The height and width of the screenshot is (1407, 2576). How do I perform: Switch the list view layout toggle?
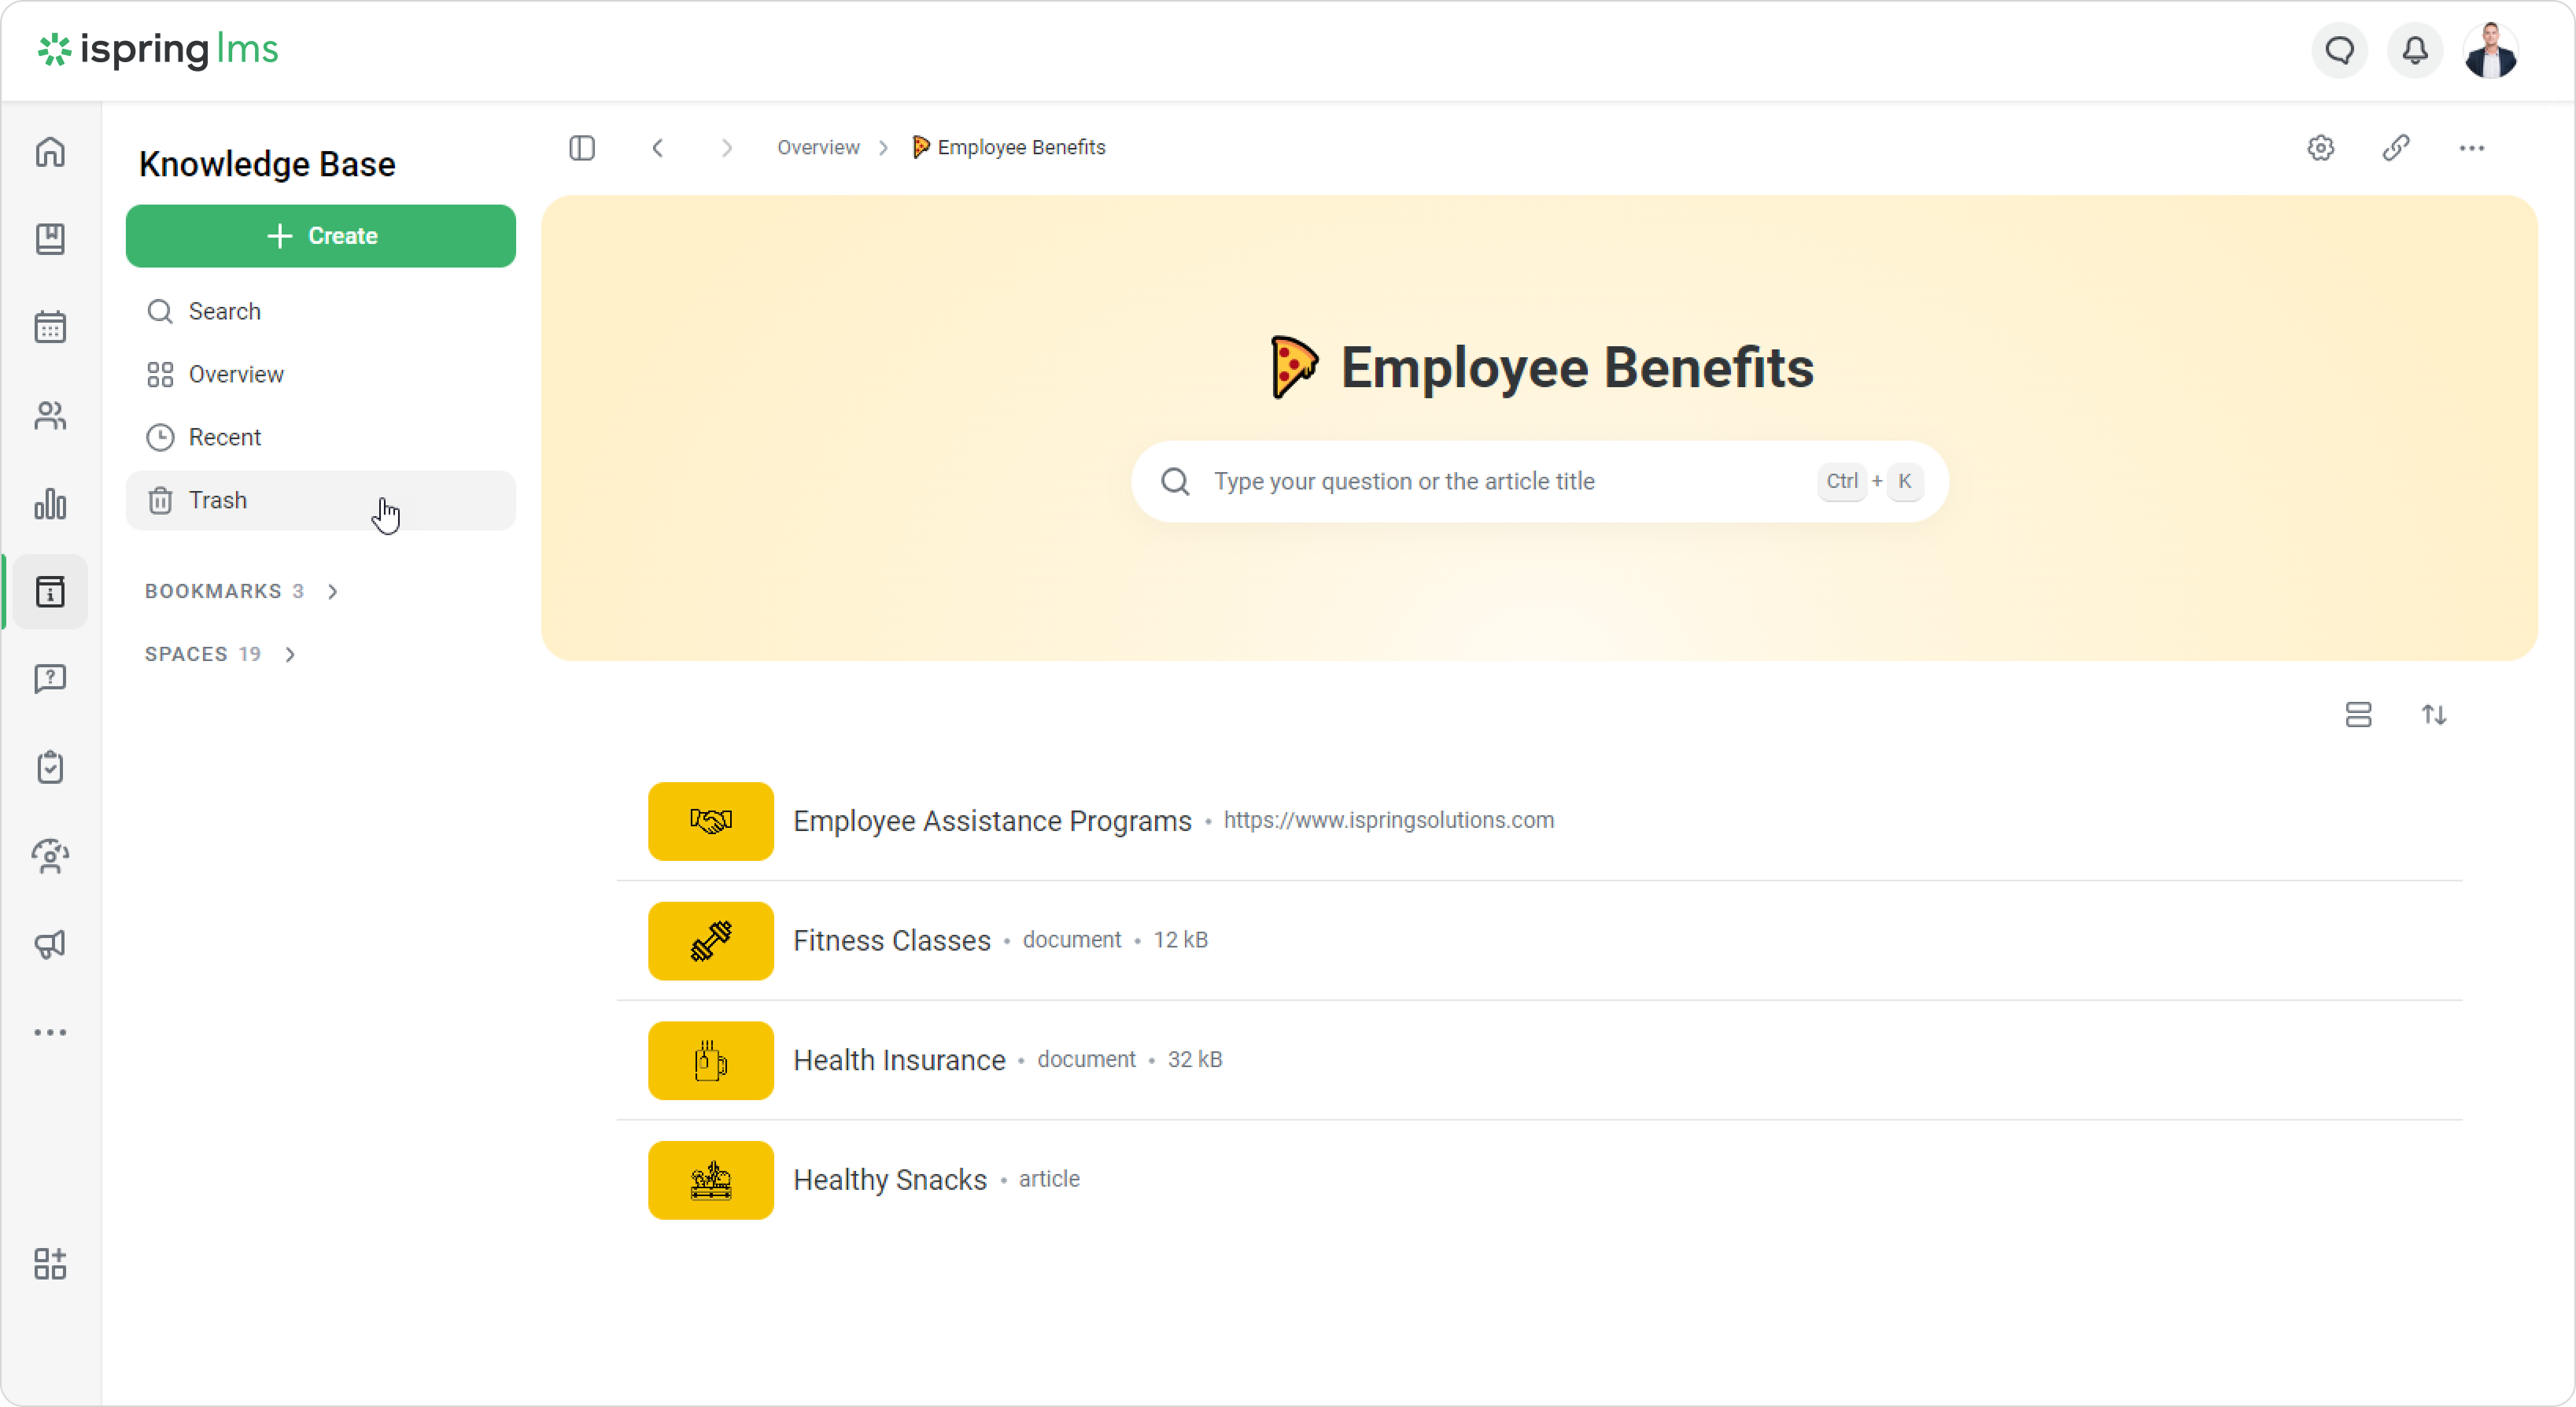pos(2358,715)
